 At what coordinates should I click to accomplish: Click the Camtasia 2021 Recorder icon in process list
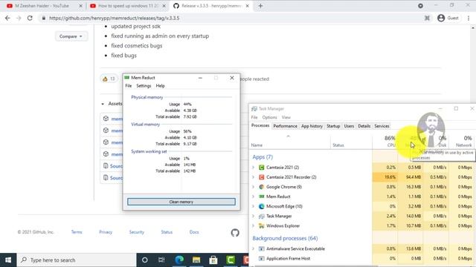[x=261, y=177]
